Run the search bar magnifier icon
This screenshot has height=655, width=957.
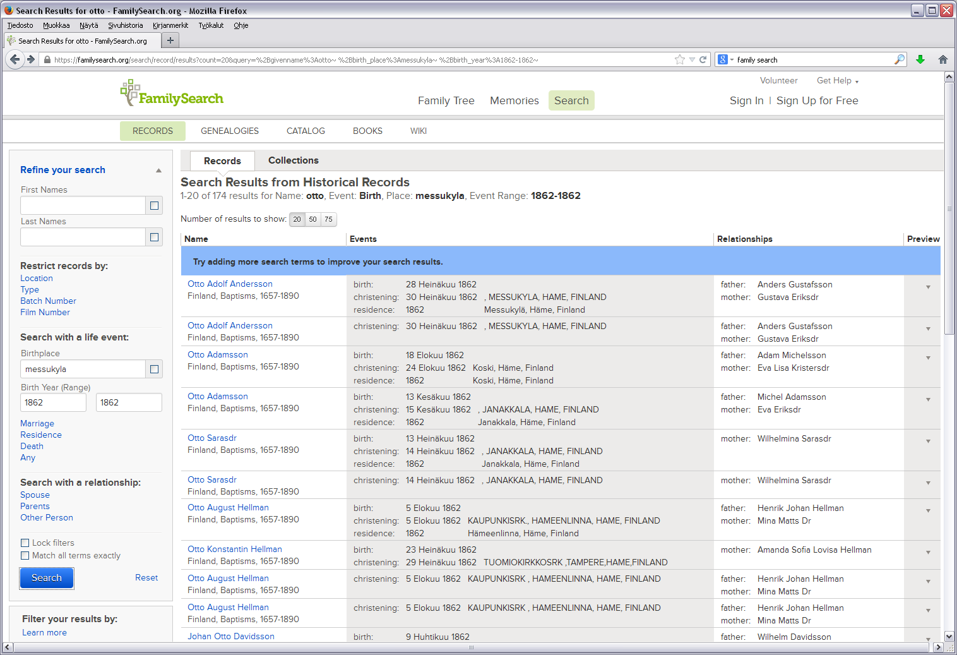900,59
